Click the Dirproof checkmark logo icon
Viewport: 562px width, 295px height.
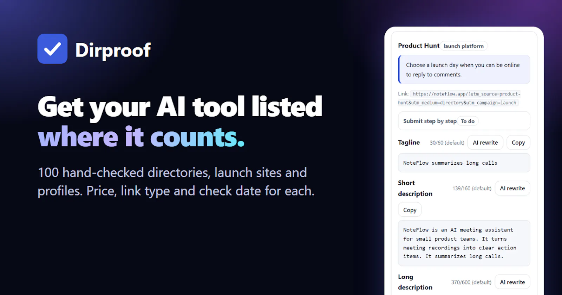coord(52,49)
